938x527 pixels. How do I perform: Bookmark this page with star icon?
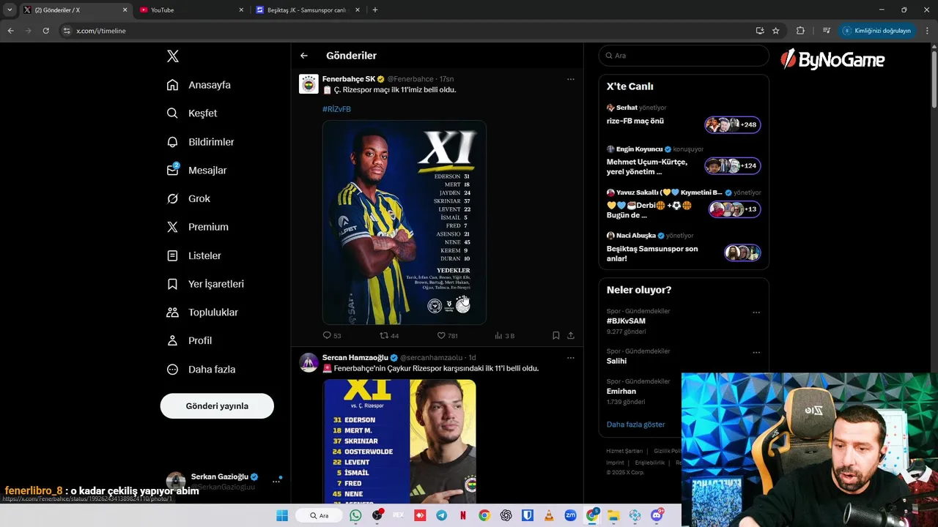coord(775,31)
